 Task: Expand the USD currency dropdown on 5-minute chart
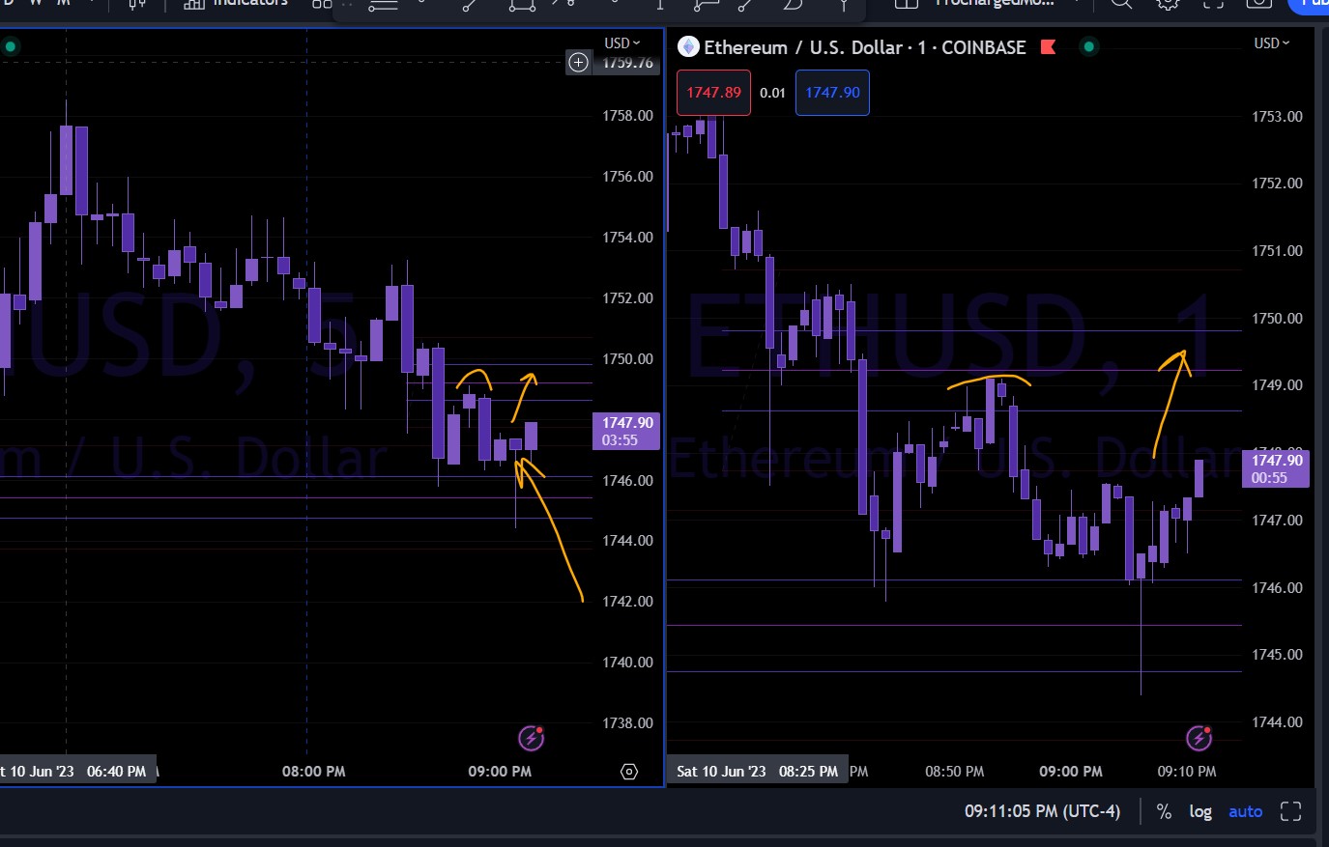coord(622,43)
